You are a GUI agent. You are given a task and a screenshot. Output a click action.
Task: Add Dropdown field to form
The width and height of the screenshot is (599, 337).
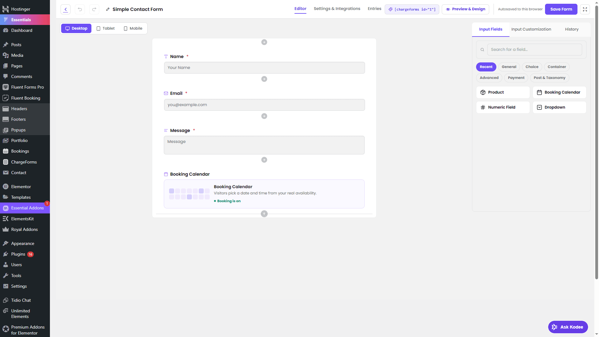coord(559,107)
